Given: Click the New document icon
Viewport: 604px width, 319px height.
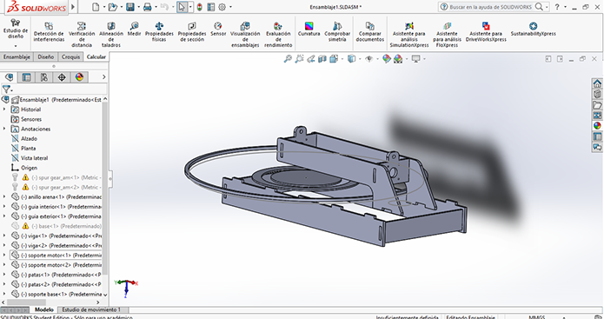Looking at the screenshot, I should [96, 7].
